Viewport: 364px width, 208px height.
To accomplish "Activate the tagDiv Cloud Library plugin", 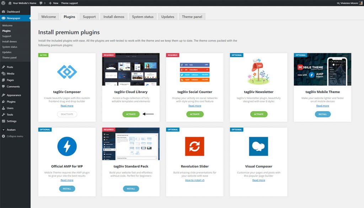I will 130,114.
